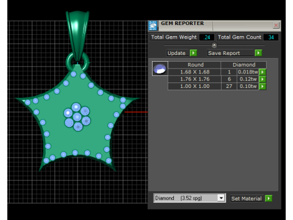Click the 0.10tw weight cell
This screenshot has width=293, height=220.
point(248,86)
